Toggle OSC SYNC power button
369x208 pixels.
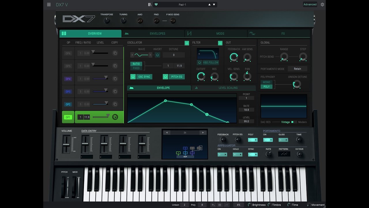pyautogui.click(x=133, y=77)
